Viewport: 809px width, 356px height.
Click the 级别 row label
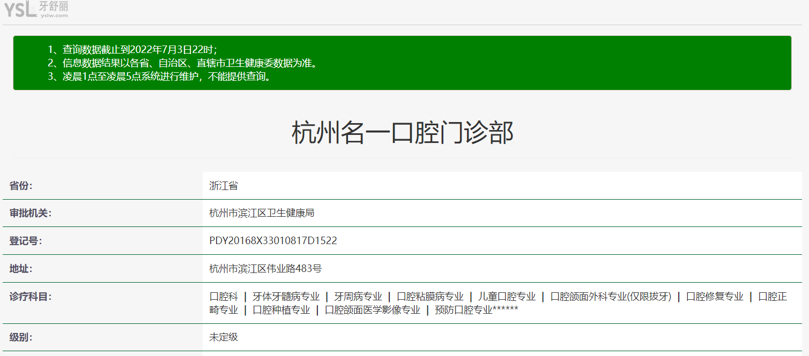[x=21, y=337]
